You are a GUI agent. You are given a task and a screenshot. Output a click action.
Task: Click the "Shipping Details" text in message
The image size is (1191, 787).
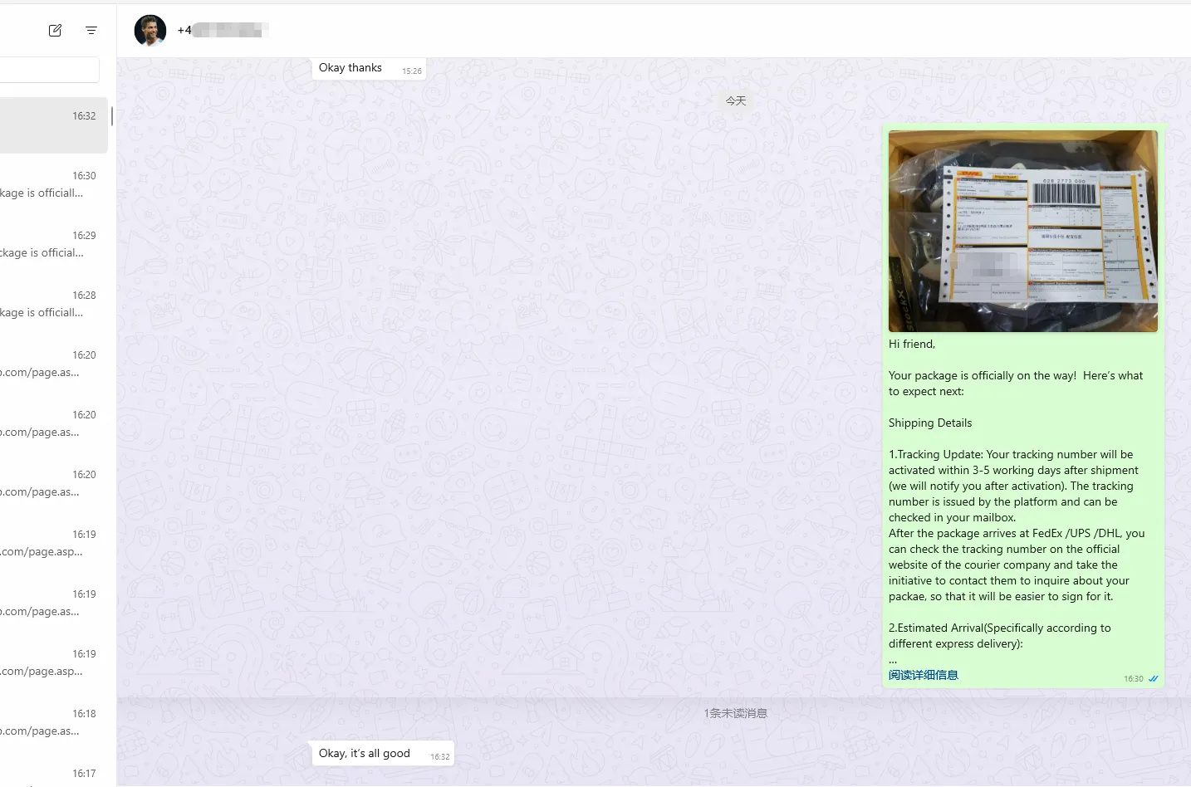[929, 423]
